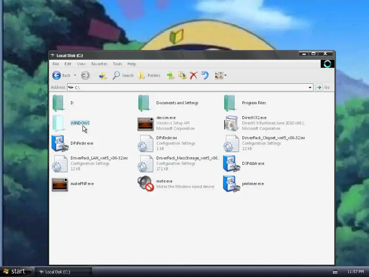Open the Help menu
The height and width of the screenshot is (277, 369).
132,64
